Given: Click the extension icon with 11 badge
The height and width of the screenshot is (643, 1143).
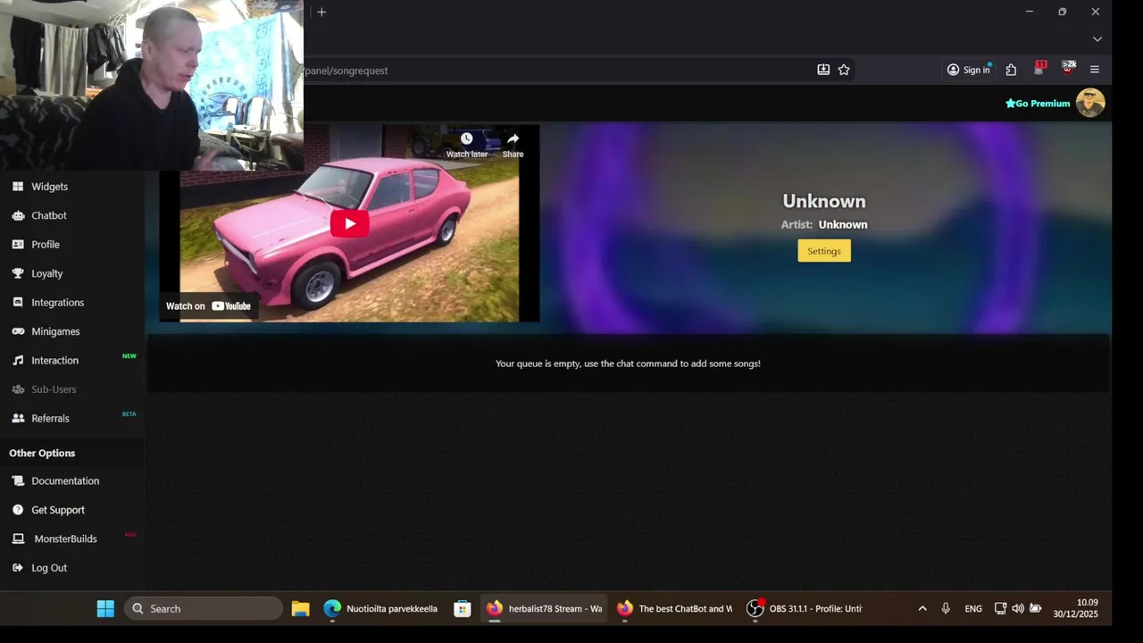Looking at the screenshot, I should [x=1039, y=69].
